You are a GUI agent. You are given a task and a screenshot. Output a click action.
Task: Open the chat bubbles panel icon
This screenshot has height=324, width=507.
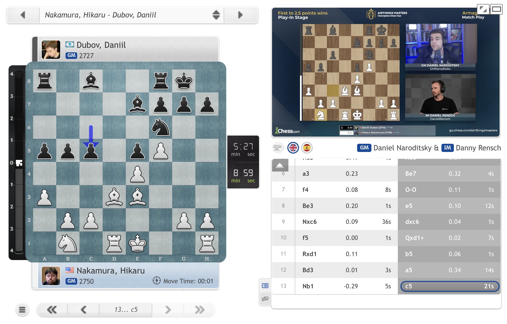pos(265,299)
